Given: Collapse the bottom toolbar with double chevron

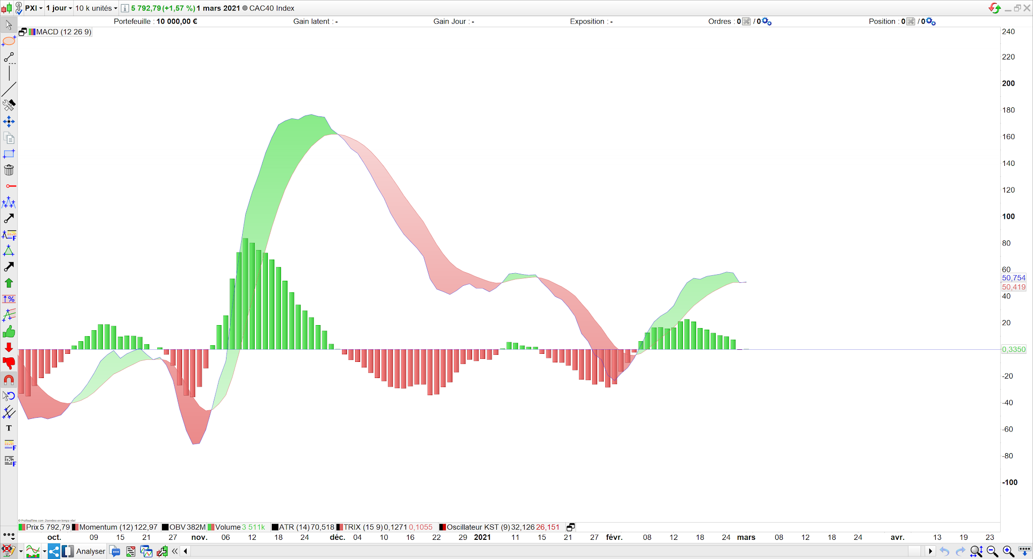Looking at the screenshot, I should pyautogui.click(x=175, y=551).
